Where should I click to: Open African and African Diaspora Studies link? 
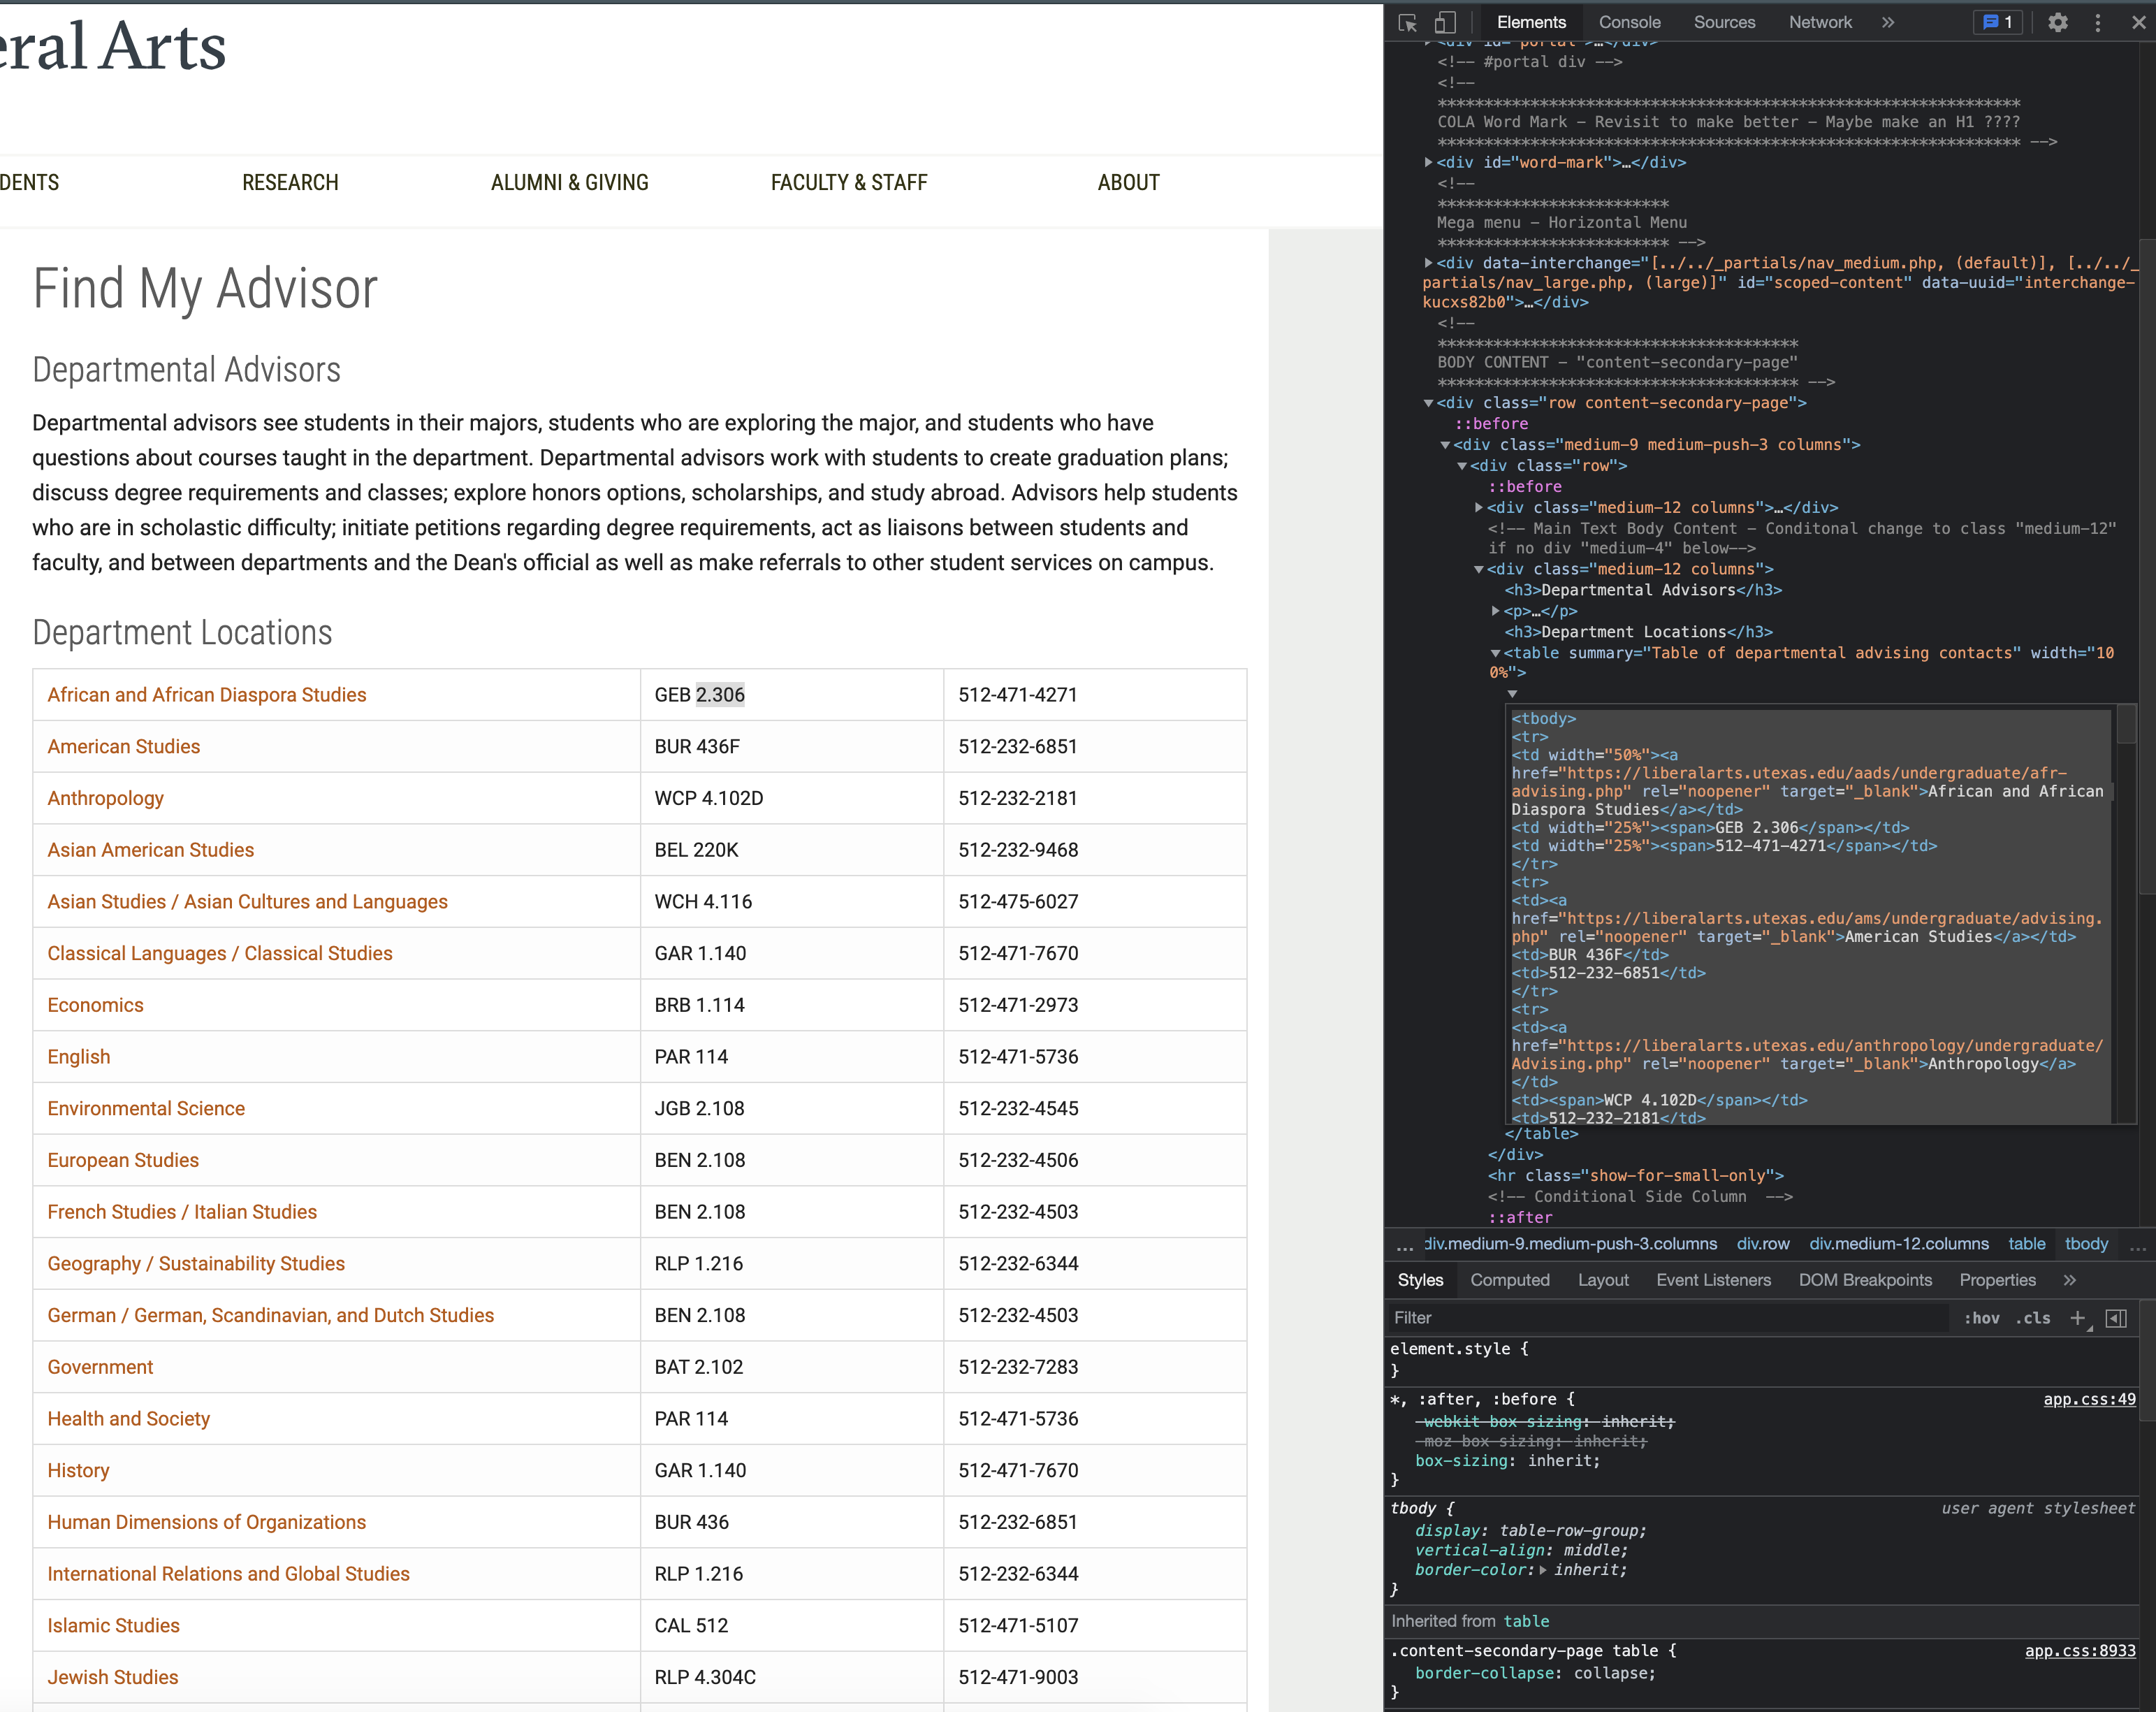tap(207, 695)
